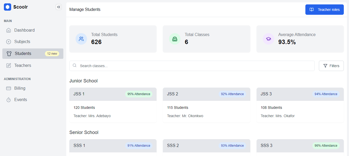Viewport: 349px width, 156px height.
Task: Open the SSS 2 class card header
Action: tap(206, 146)
